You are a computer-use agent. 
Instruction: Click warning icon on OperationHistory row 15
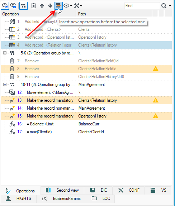(x=156, y=116)
